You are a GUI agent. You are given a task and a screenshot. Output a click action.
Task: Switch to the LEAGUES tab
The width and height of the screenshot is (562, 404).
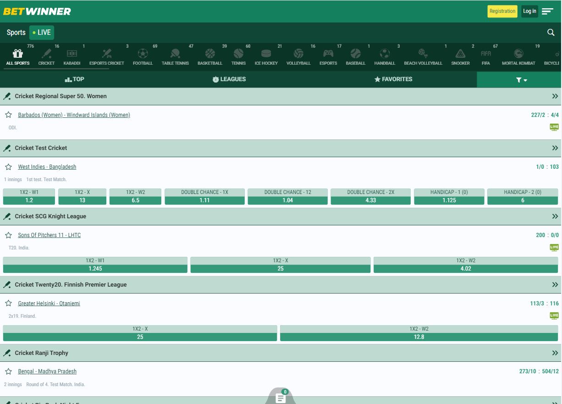click(x=229, y=79)
